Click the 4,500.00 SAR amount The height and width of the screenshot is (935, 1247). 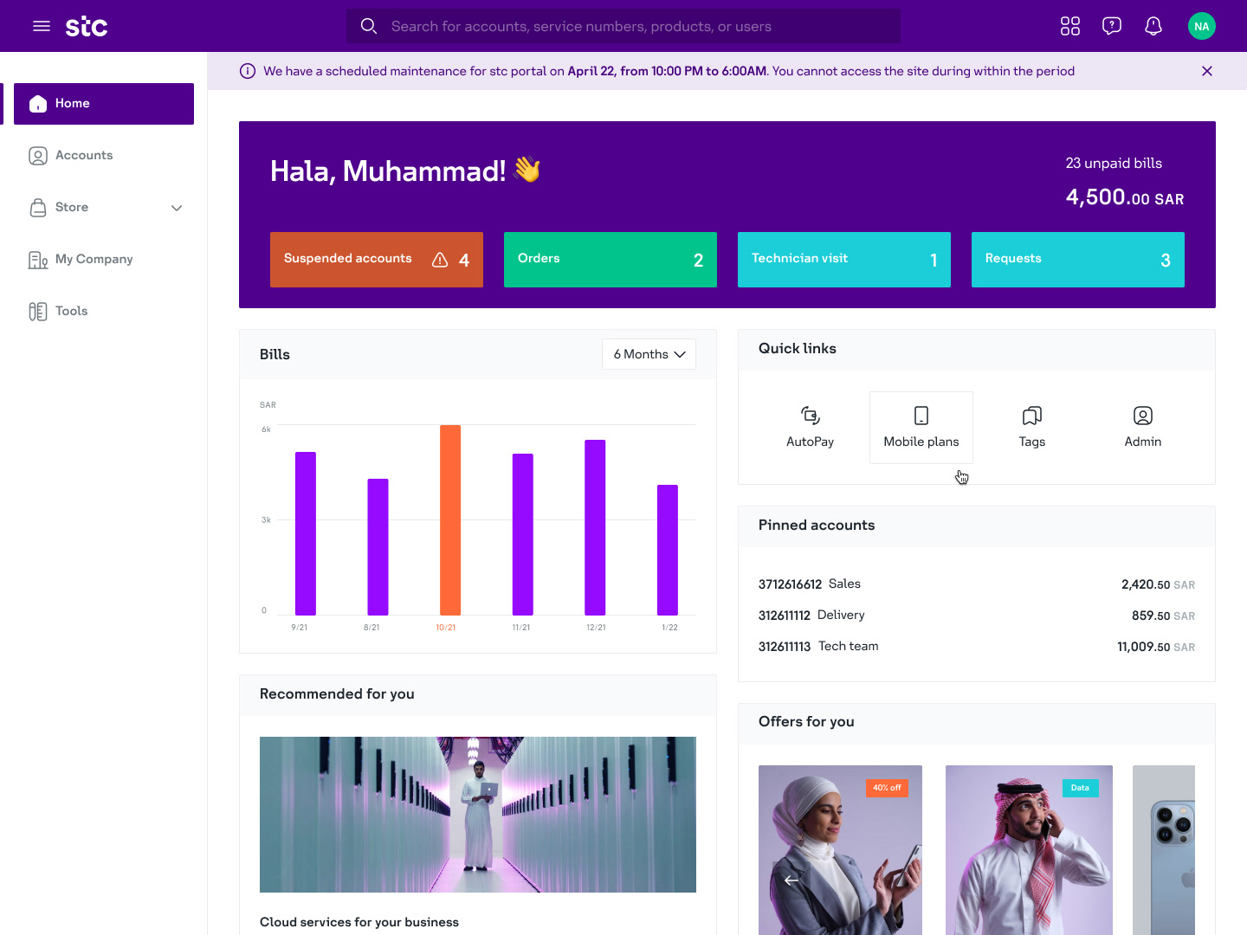(1125, 197)
